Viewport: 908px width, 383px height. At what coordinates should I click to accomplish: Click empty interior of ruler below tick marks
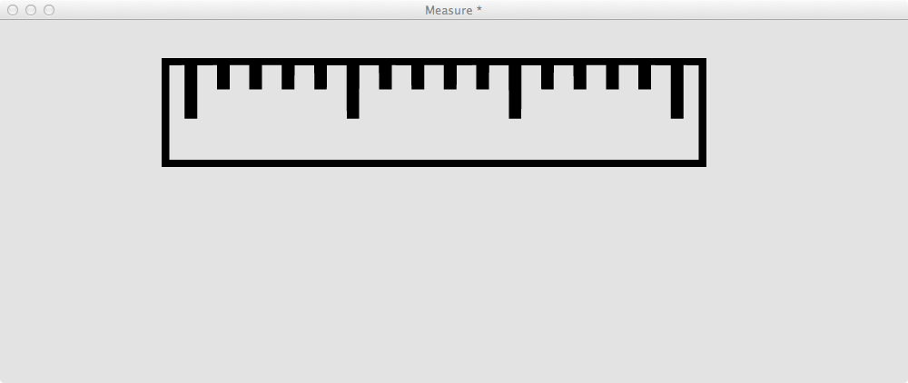click(x=434, y=139)
